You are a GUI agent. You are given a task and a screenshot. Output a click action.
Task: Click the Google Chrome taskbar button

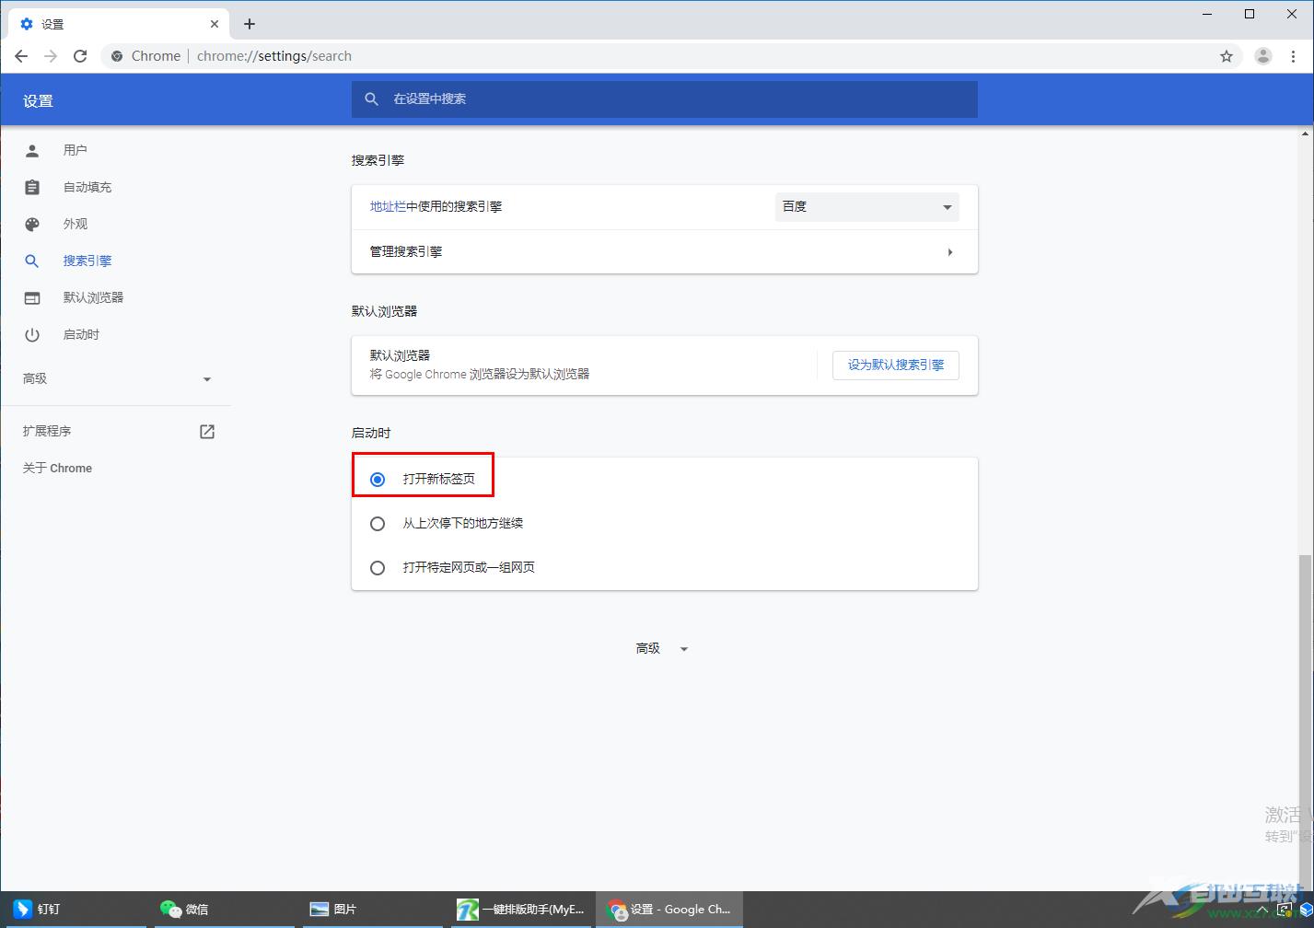(669, 909)
